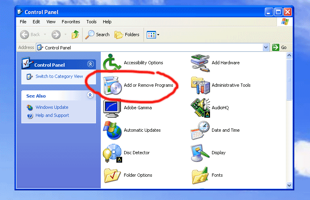Image resolution: width=310 pixels, height=200 pixels.
Task: Click the Back navigation button
Action: [30, 35]
